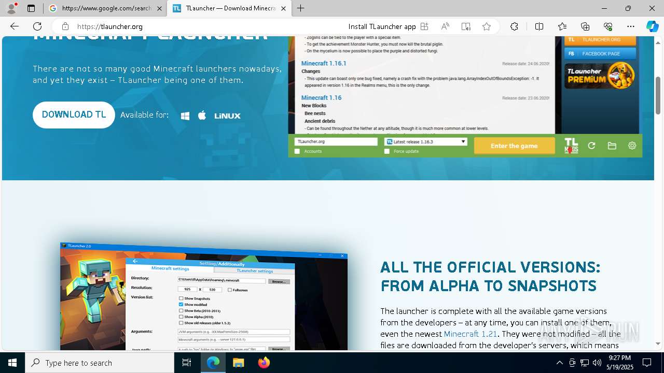Toggle Show Snapshots checkbox
This screenshot has width=664, height=373.
tap(181, 298)
